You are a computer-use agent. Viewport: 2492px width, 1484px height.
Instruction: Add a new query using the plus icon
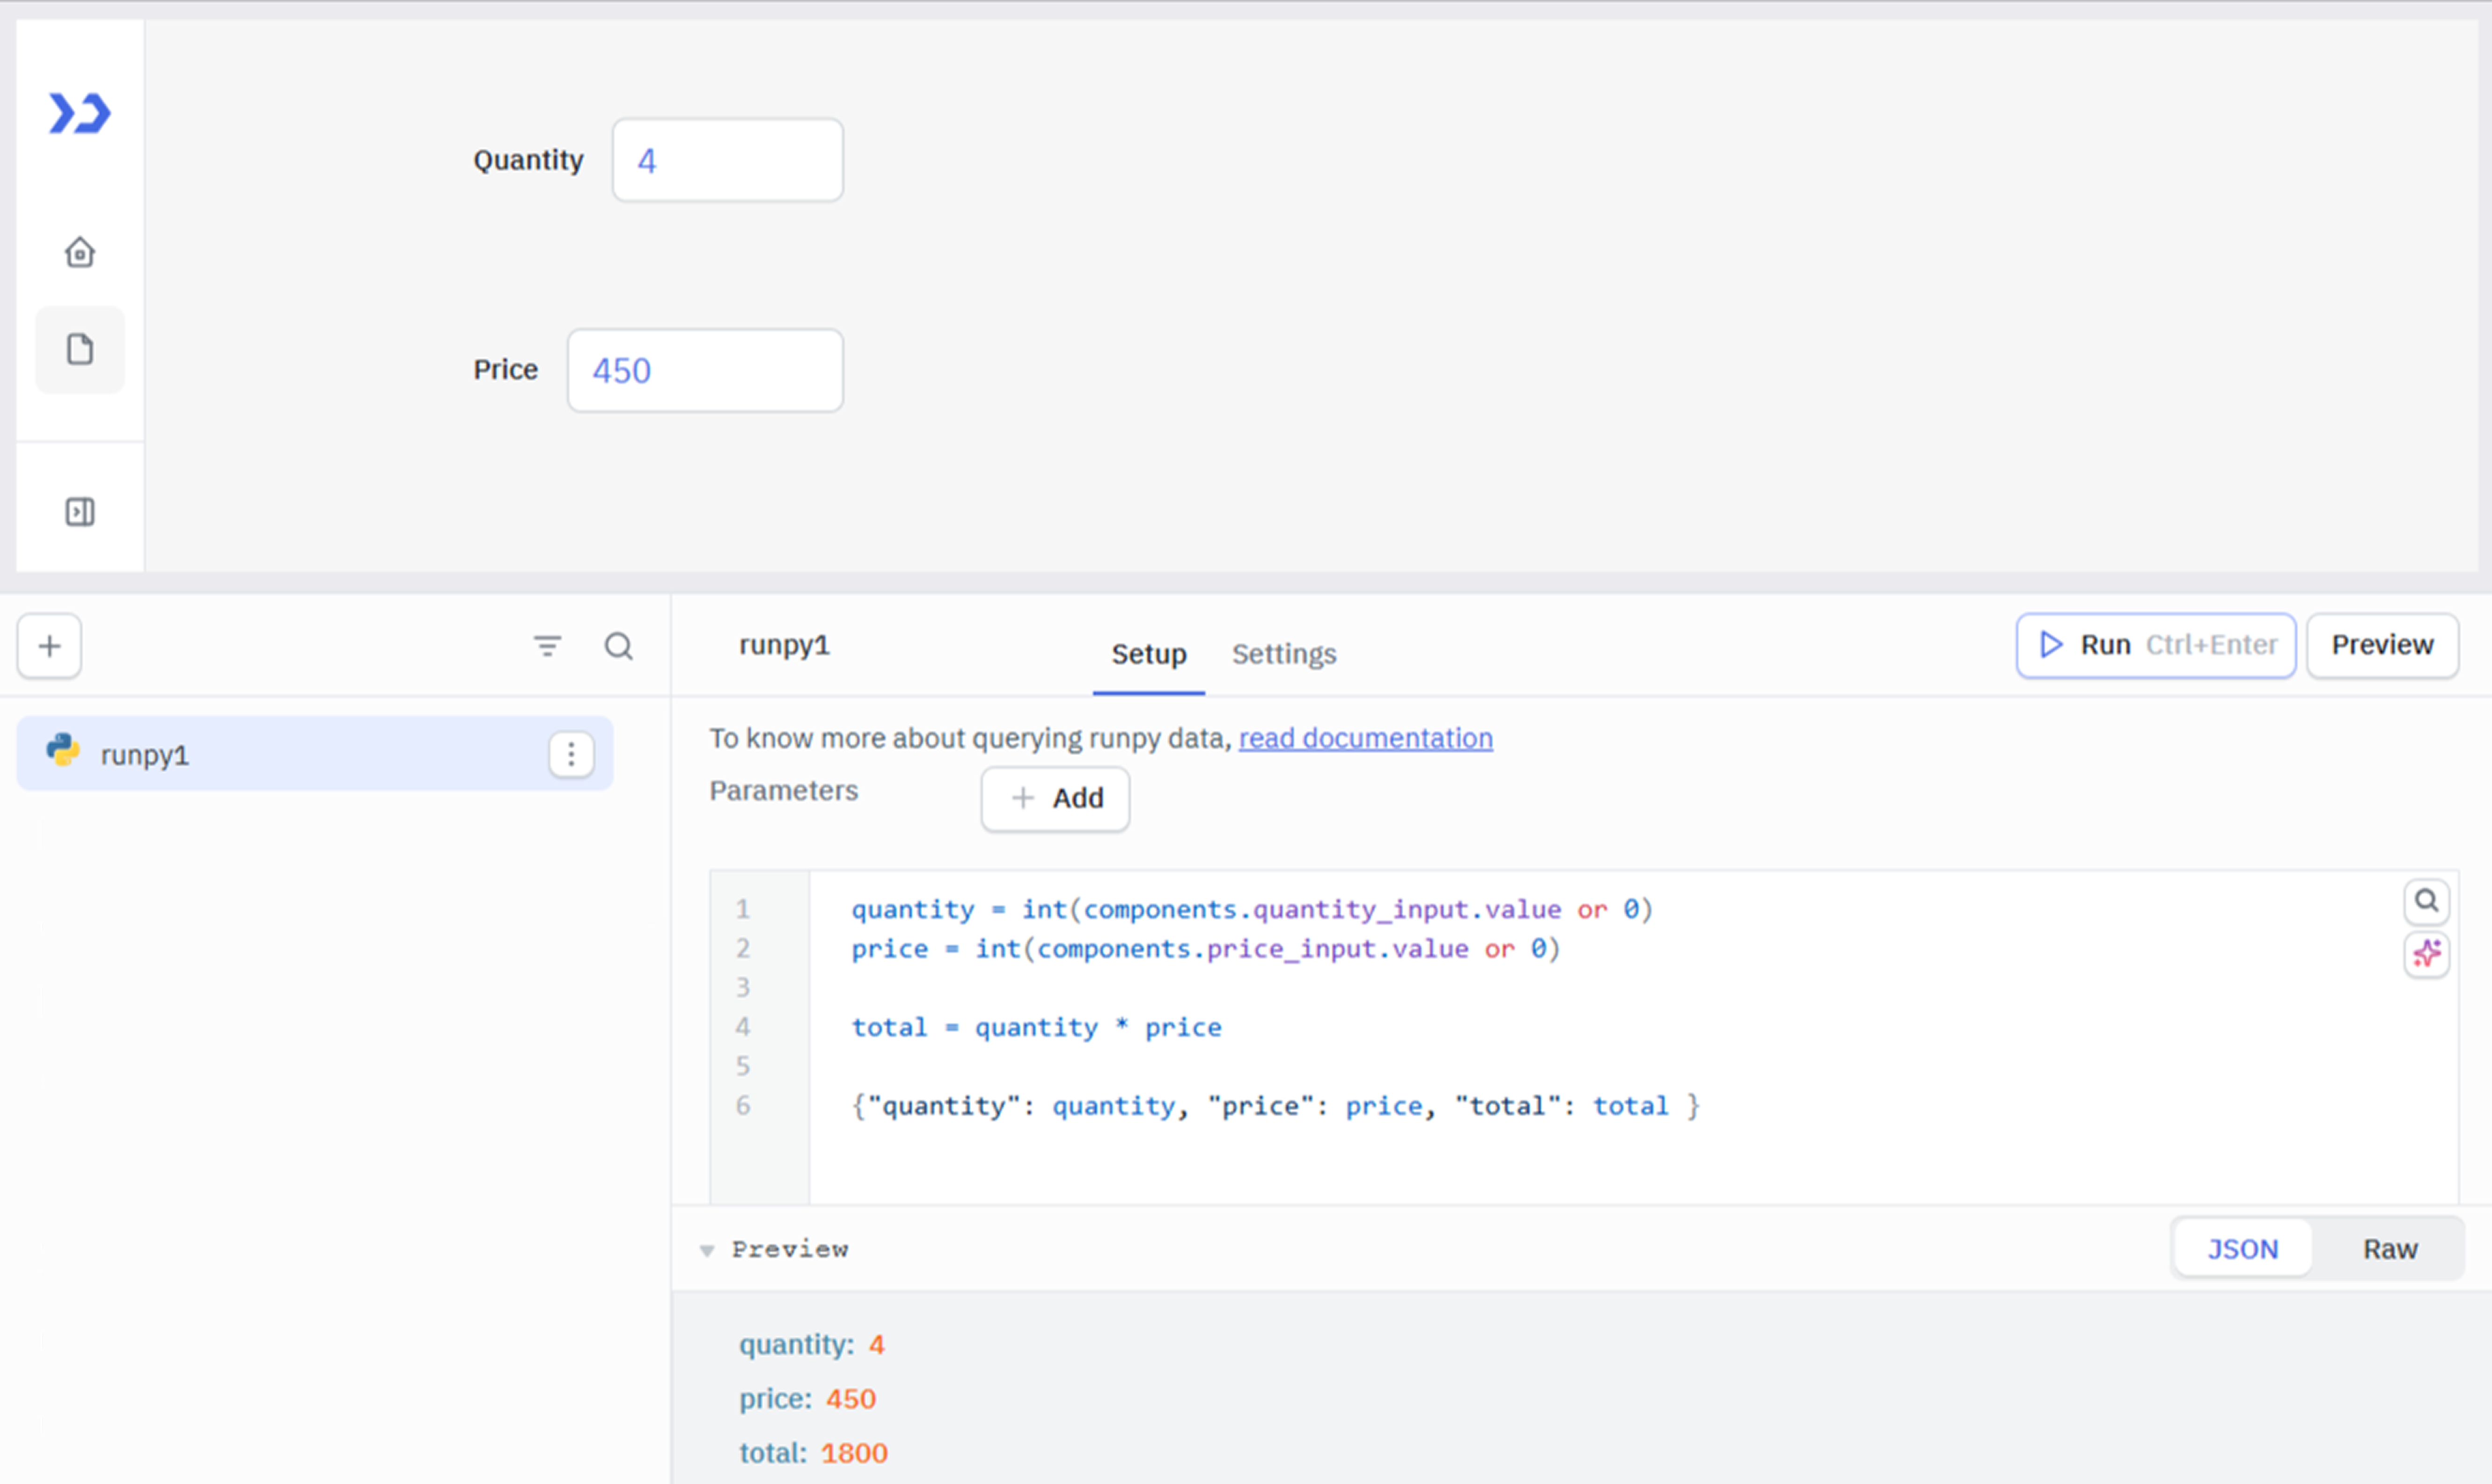tap(48, 646)
